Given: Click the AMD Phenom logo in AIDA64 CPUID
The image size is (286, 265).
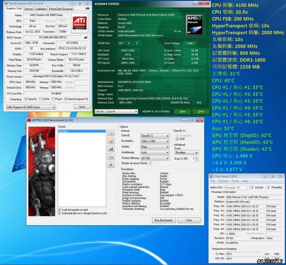Looking at the screenshot, I should tap(195, 25).
